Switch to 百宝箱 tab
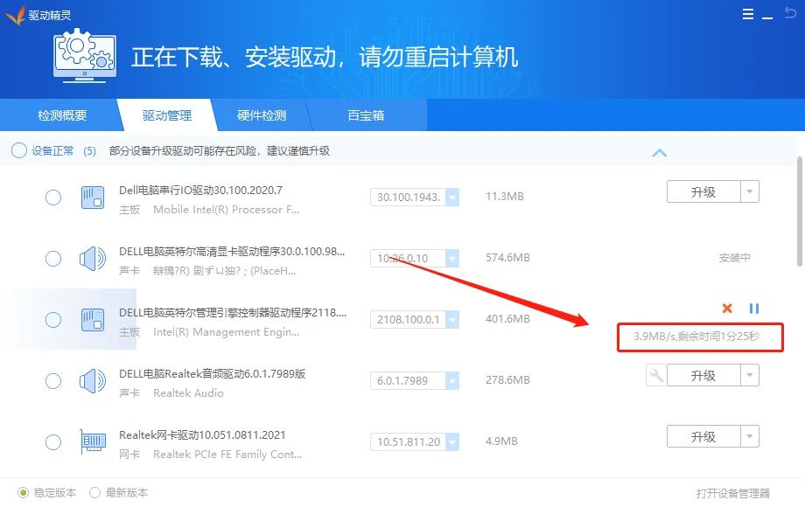Image resolution: width=805 pixels, height=507 pixels. click(366, 115)
